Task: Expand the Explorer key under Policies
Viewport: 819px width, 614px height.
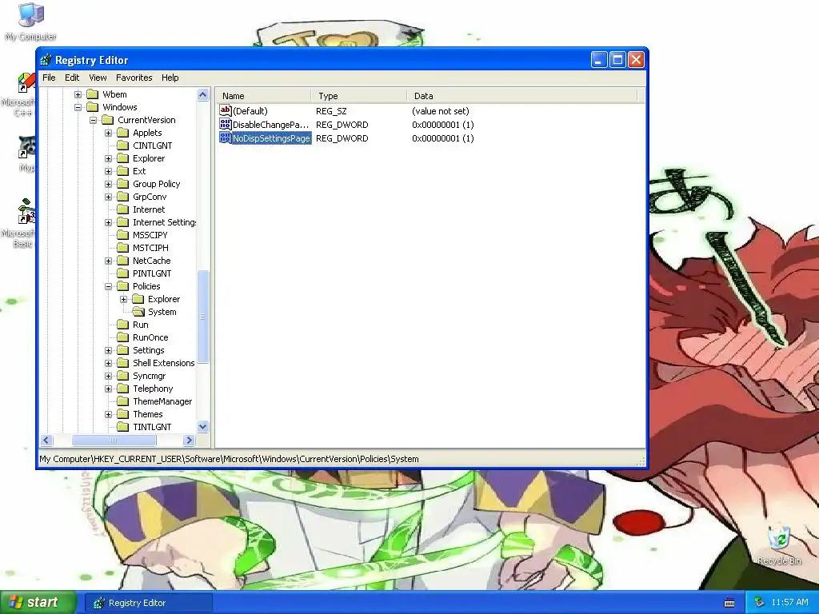Action: 123,299
